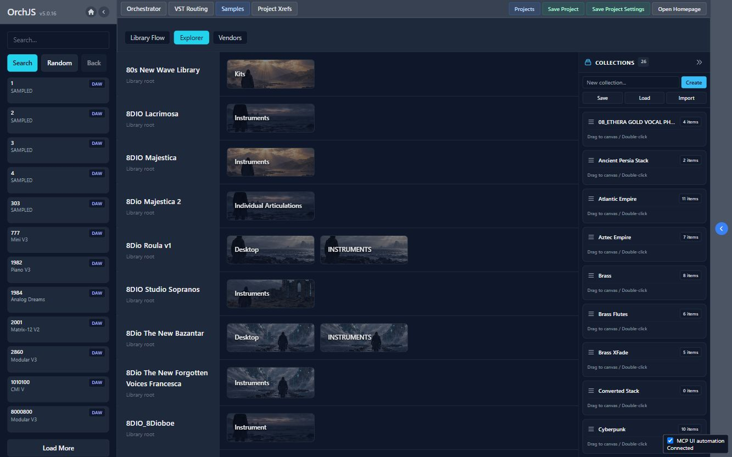Collapse the left sidebar with chevron icon
732x457 pixels.
click(103, 12)
